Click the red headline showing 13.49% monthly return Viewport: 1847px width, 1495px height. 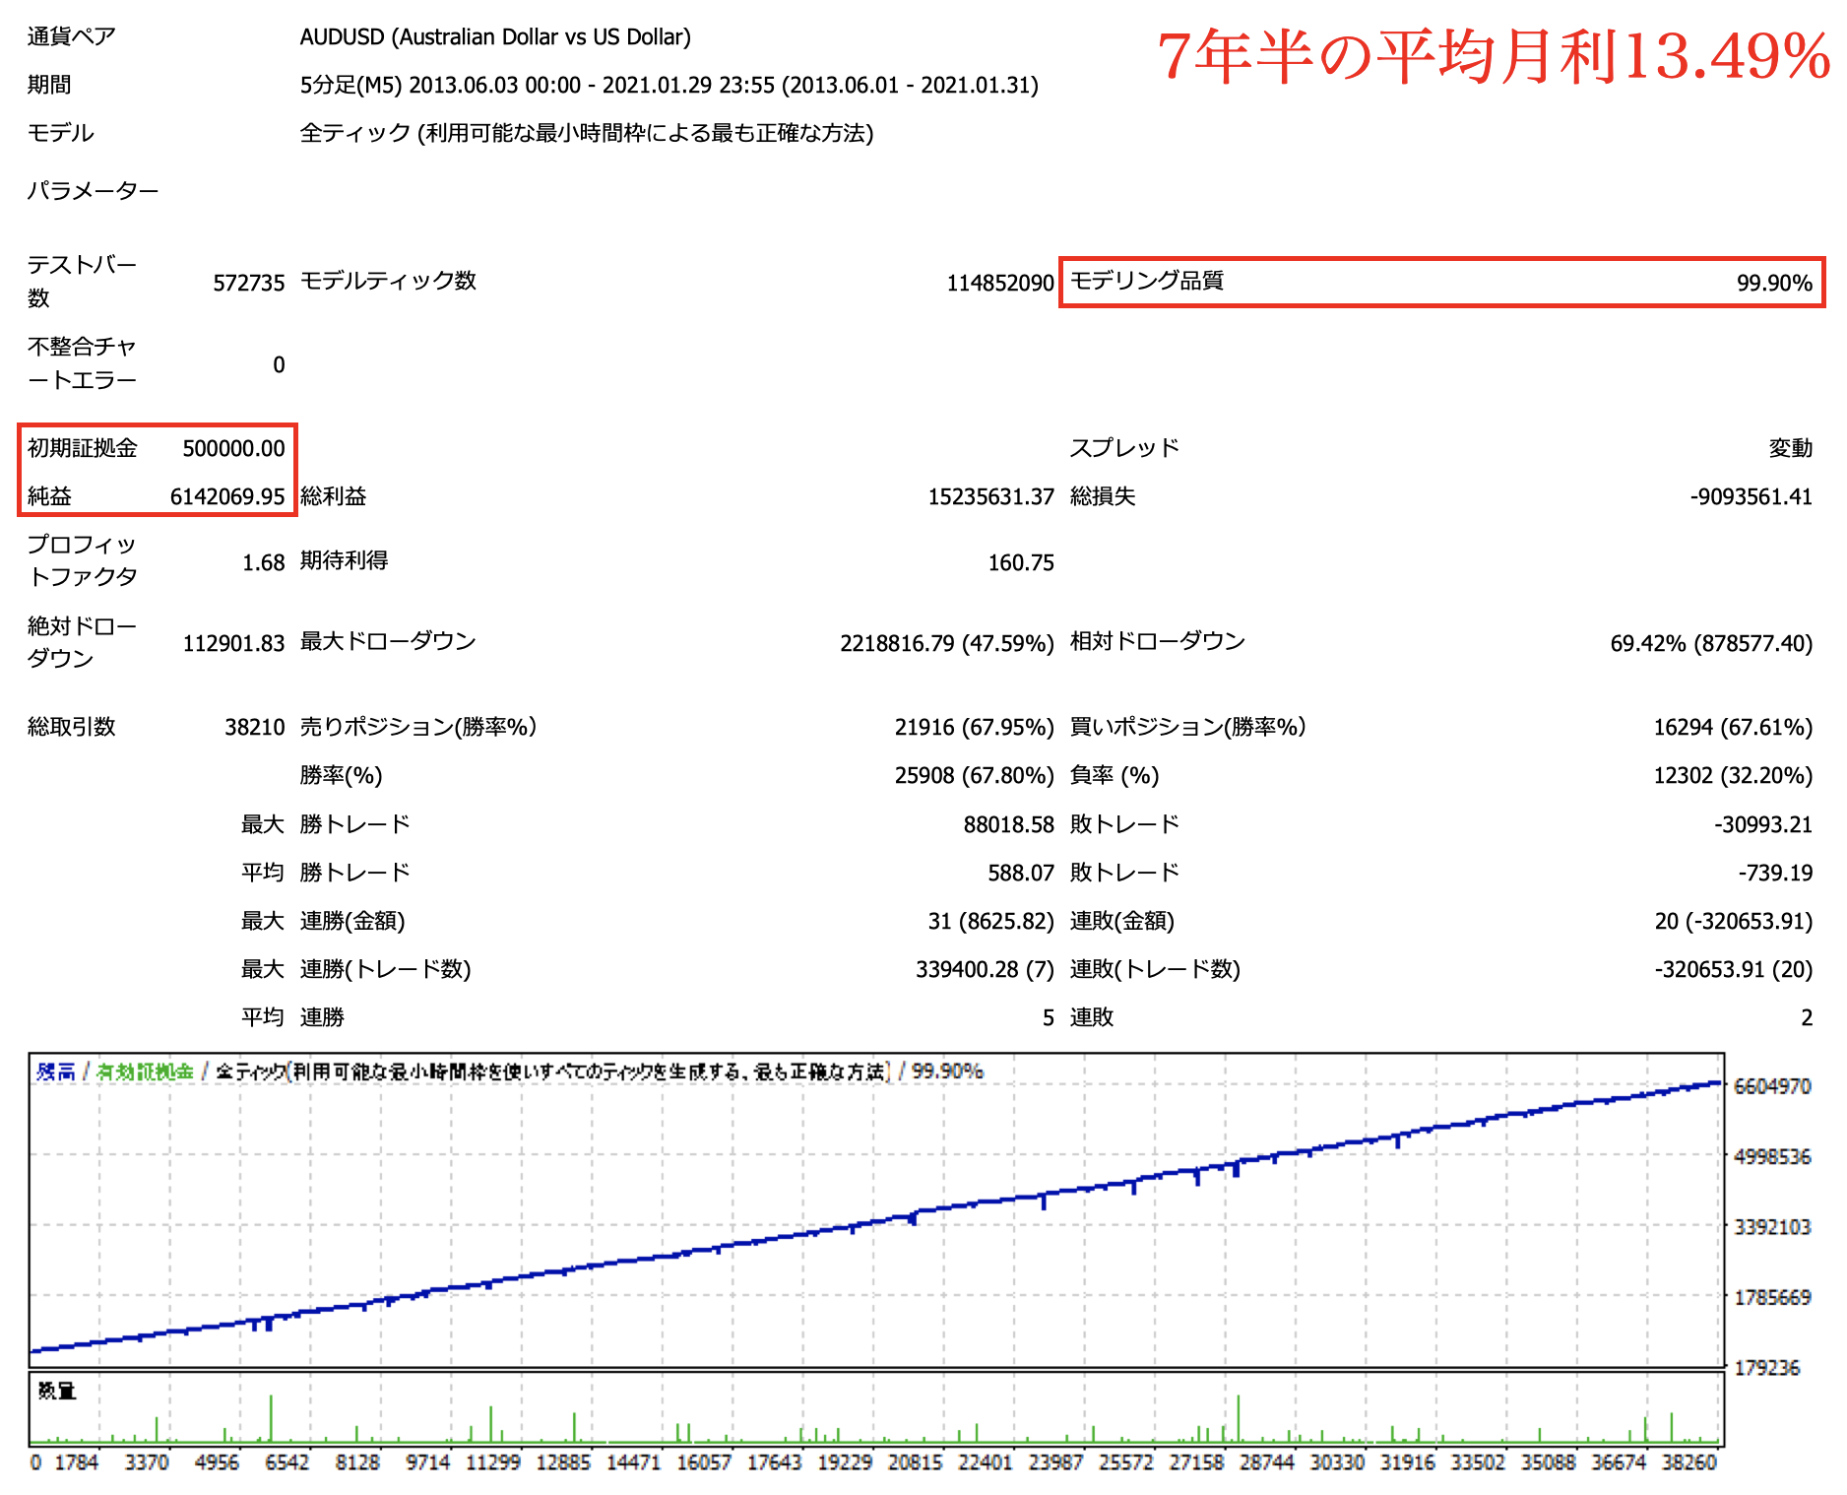(x=1492, y=56)
